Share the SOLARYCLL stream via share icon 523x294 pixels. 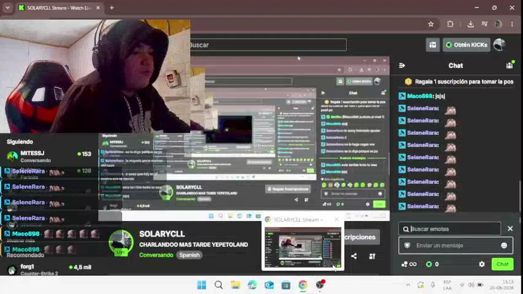354,256
